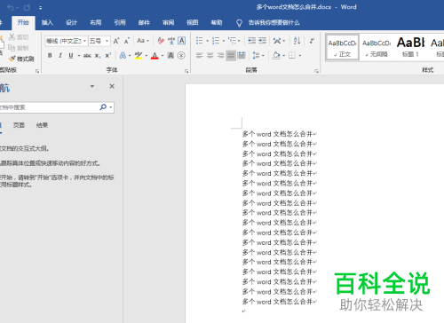The image size is (444, 323).
Task: Open the phonetic guide (拼音) tool
Action: [171, 41]
